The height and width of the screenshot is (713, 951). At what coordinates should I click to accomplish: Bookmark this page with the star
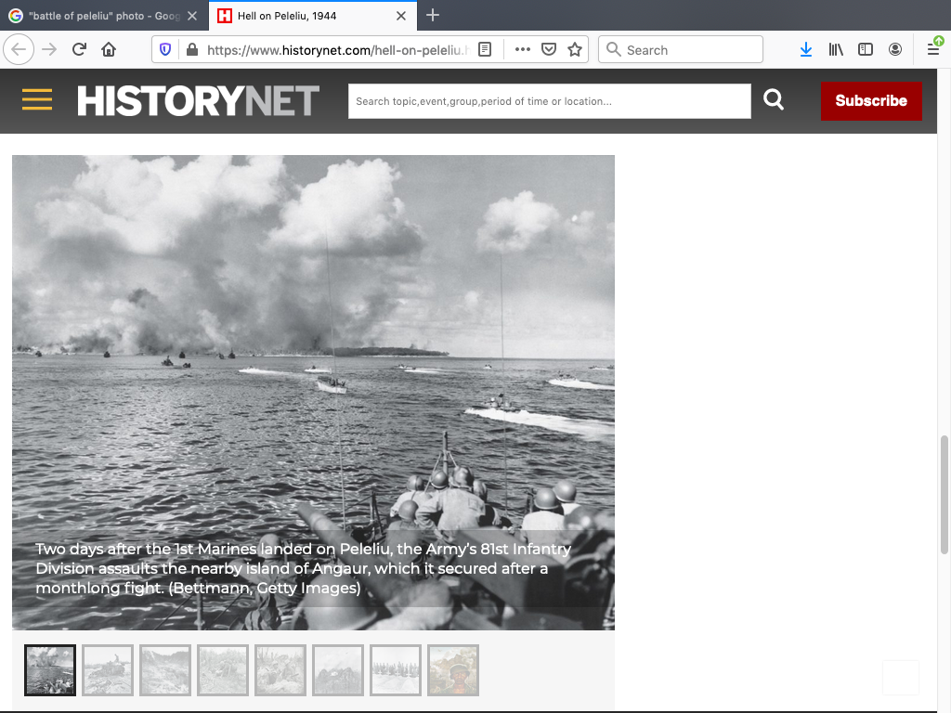tap(575, 50)
